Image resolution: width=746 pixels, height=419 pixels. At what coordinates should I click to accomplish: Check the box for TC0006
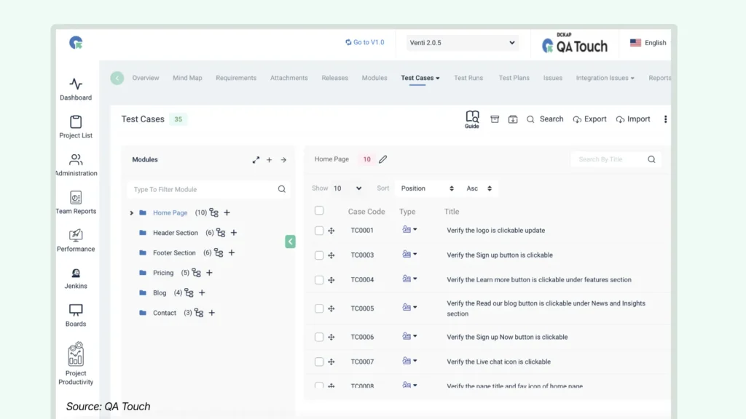[x=319, y=337]
